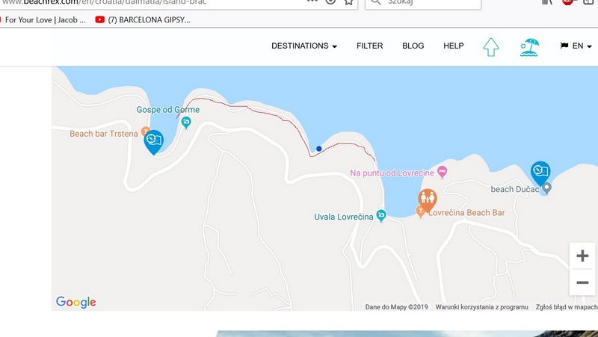Viewport: 598px width, 337px height.
Task: Select the blue map pin near Beach bar Trstena
Action: (x=153, y=141)
